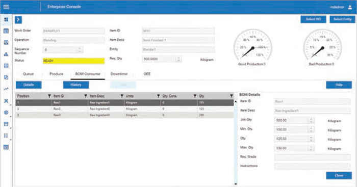Switch to the Produce tab
The height and width of the screenshot is (187, 357).
point(56,74)
